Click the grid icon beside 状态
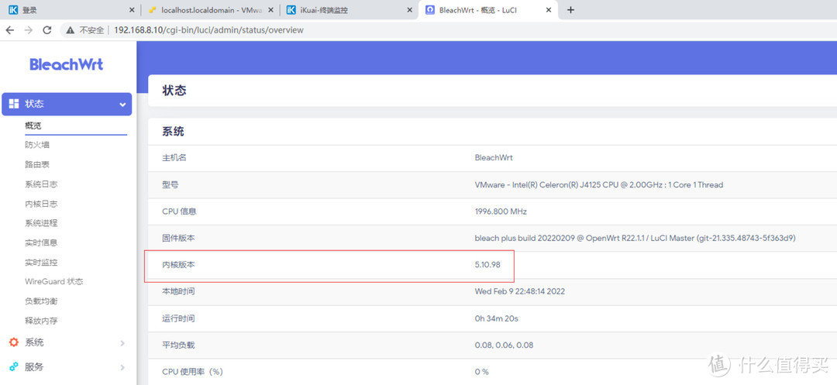Viewport: 837px width, 385px height. tap(15, 104)
